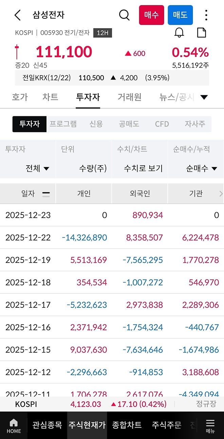Select the 공매도 short-selling data view
Image resolution: width=224 pixels, height=439 pixels.
tap(129, 124)
